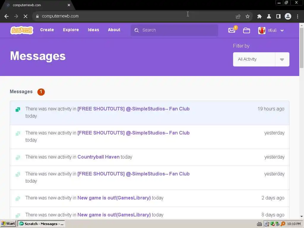
Task: Click the page vertical scrollbar thumb
Action: (x=301, y=47)
